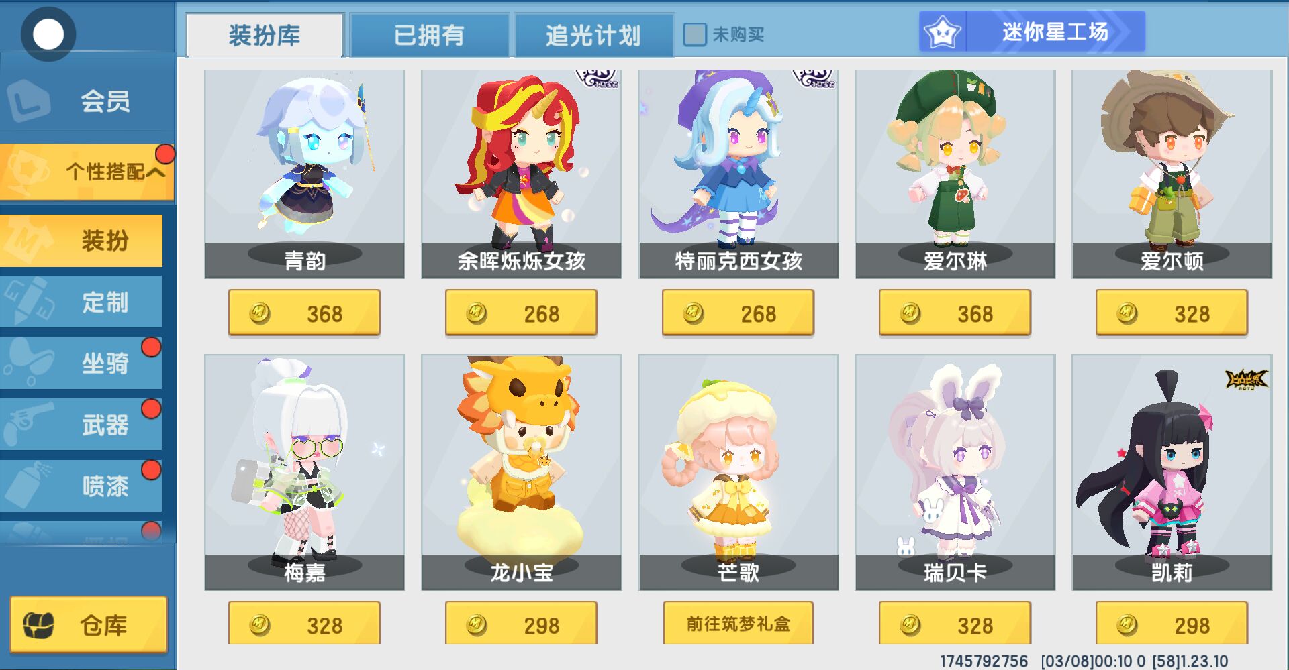This screenshot has height=670, width=1289.
Task: Open the 迷你星工场 star banner
Action: (x=1032, y=32)
